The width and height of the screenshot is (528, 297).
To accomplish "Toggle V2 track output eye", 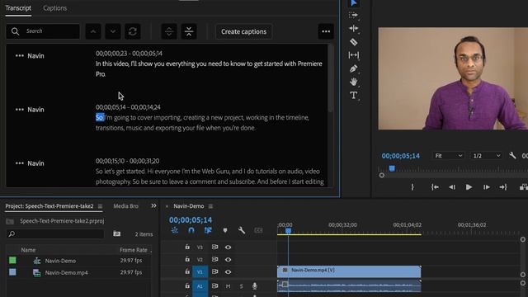I will 228,260.
